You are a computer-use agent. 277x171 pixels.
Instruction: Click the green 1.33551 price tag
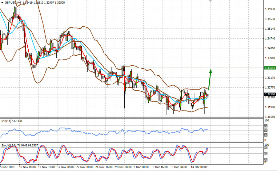pyautogui.click(x=270, y=68)
